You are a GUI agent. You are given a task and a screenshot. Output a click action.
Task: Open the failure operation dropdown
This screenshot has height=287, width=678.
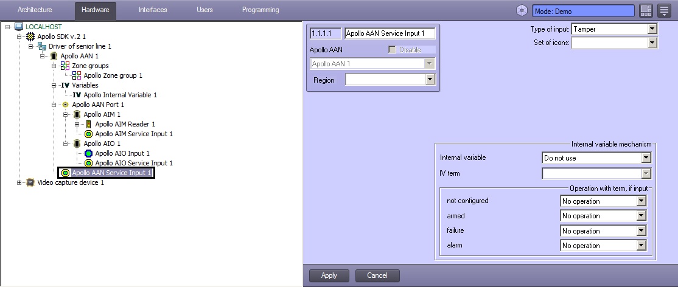click(x=641, y=231)
